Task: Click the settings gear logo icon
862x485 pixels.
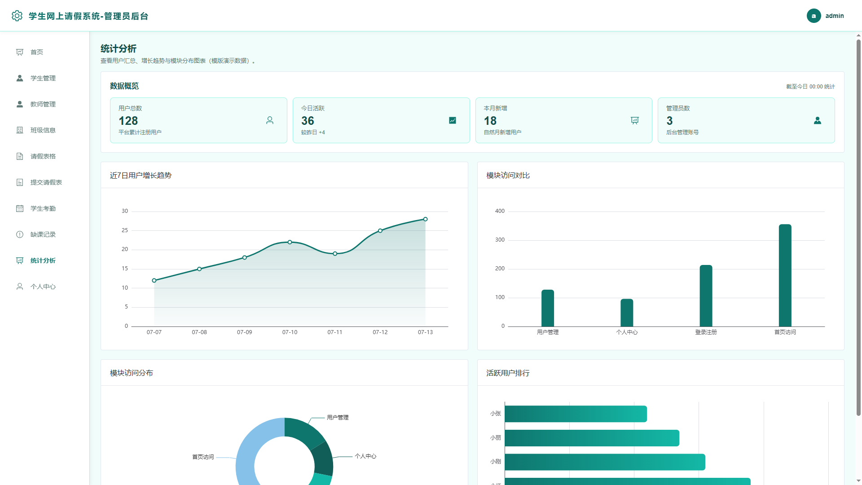Action: [x=17, y=16]
